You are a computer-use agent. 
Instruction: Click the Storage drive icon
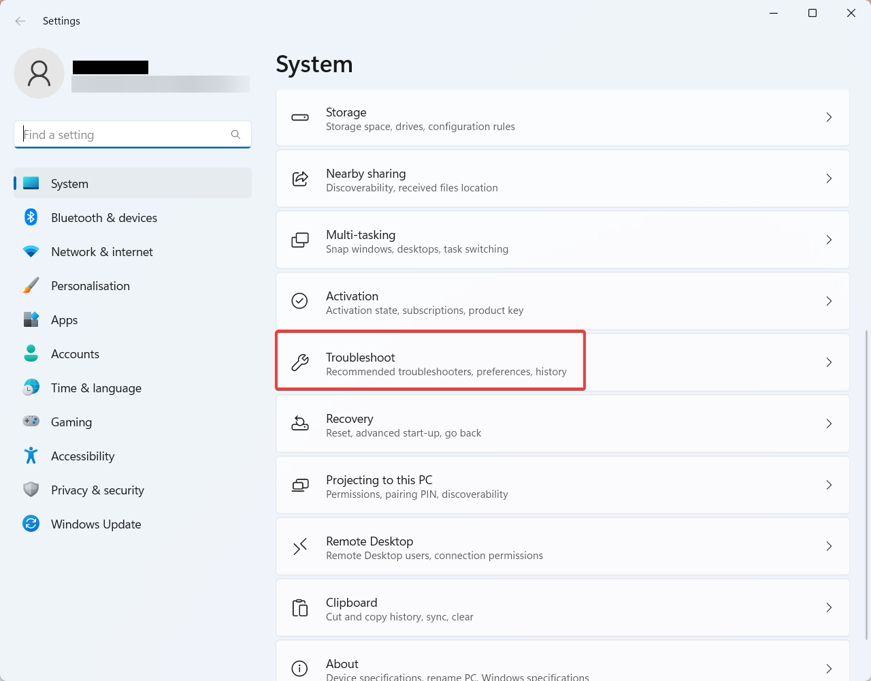[300, 117]
